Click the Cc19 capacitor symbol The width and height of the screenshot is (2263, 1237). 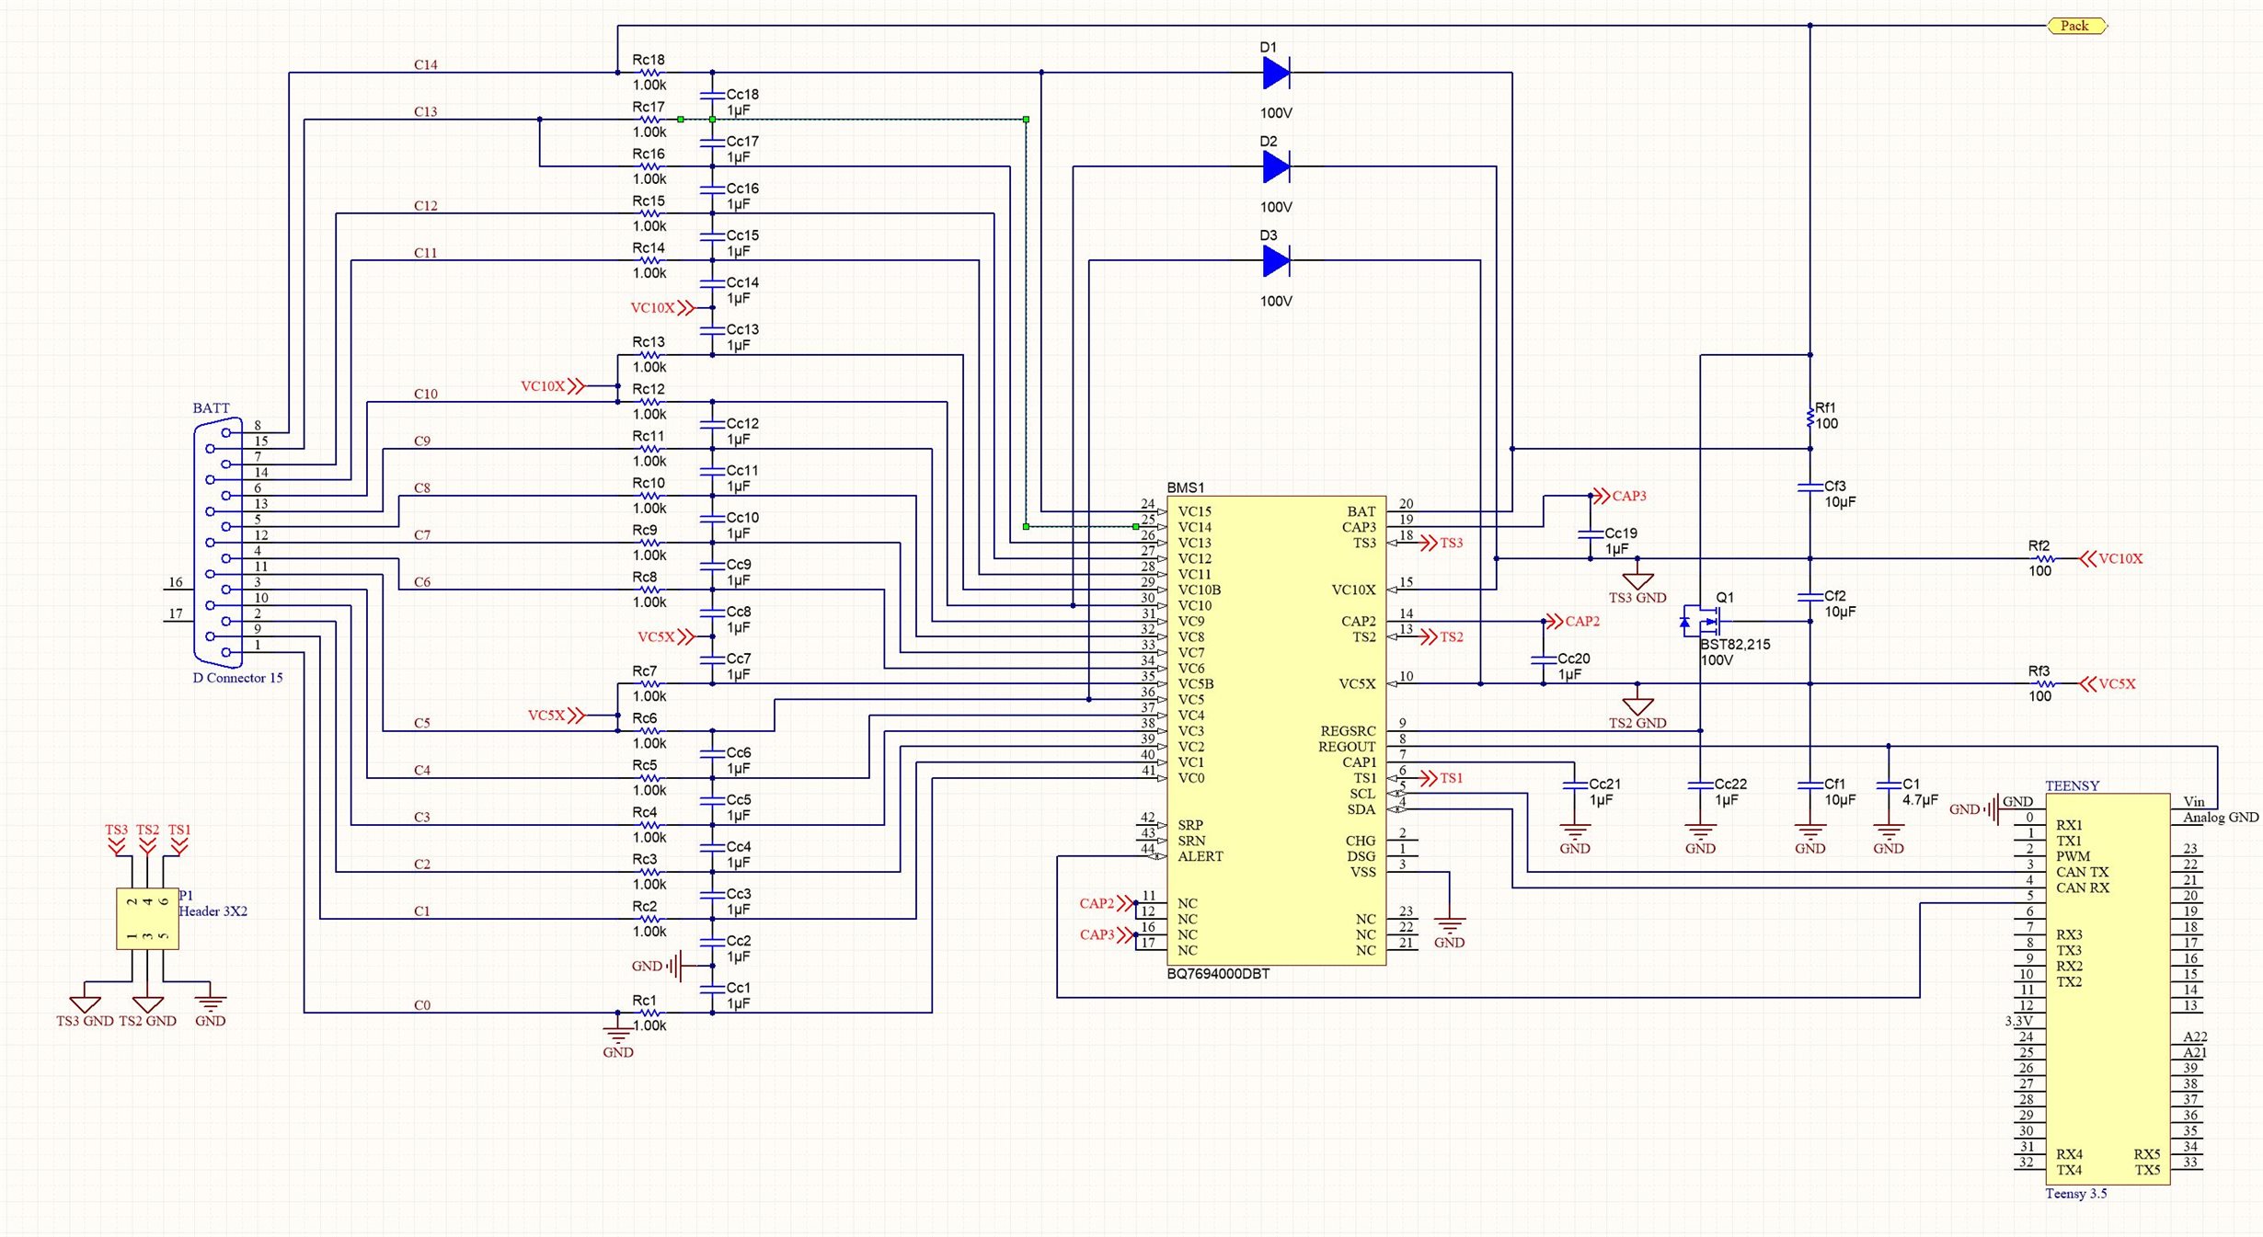tap(1590, 534)
